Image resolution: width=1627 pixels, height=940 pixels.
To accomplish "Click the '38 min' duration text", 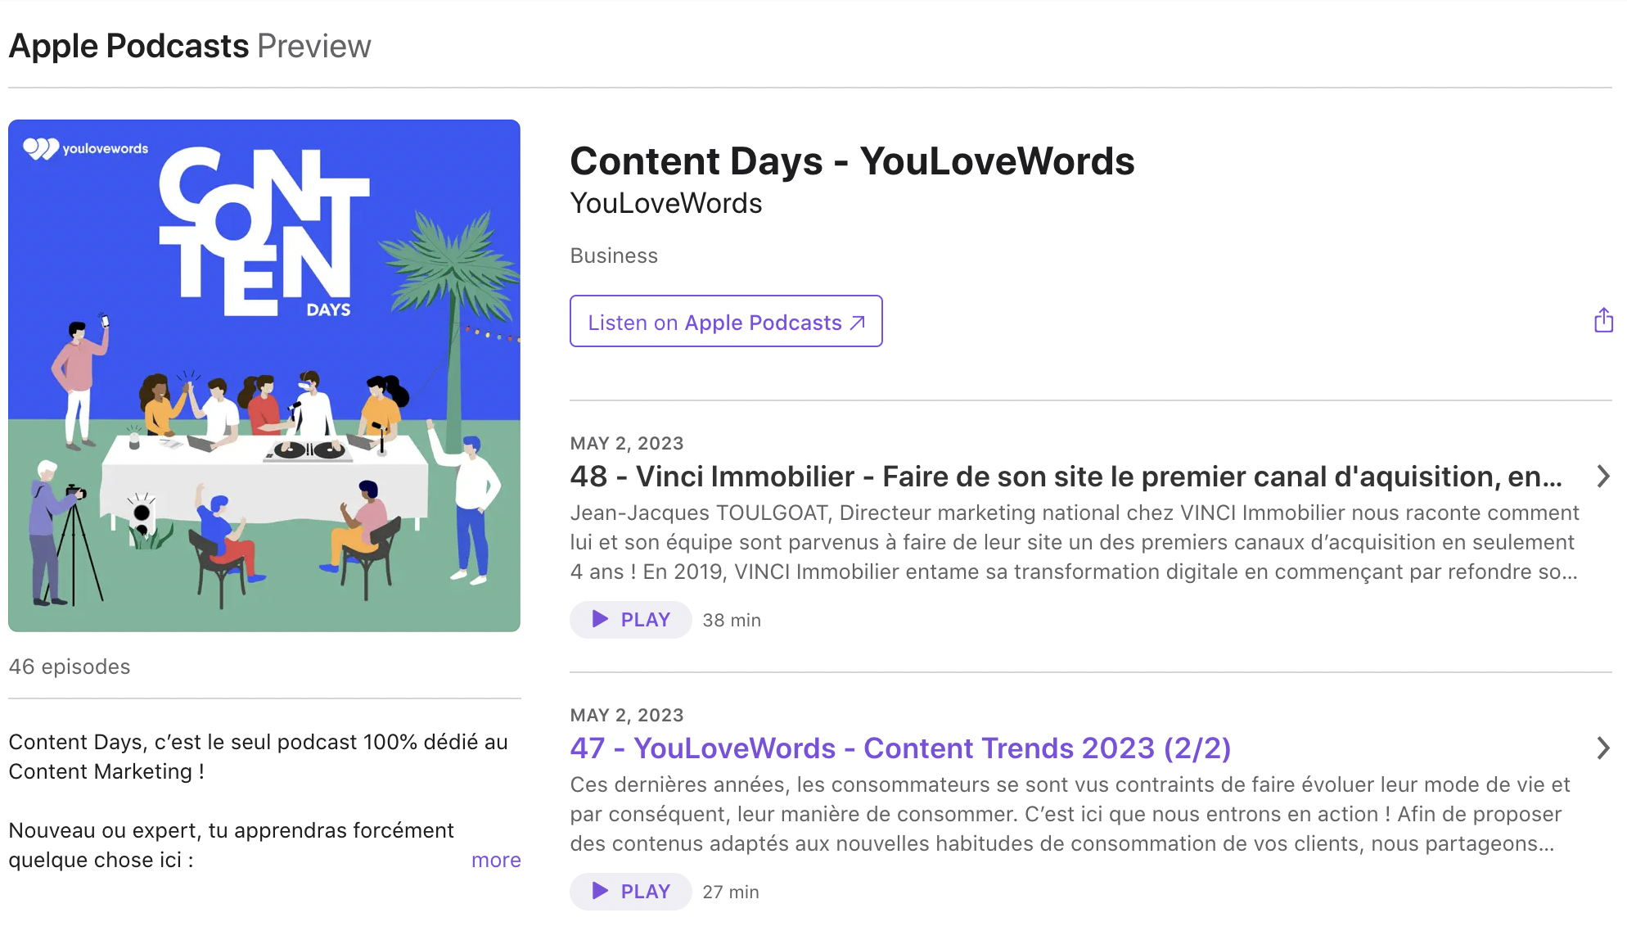I will [x=732, y=620].
